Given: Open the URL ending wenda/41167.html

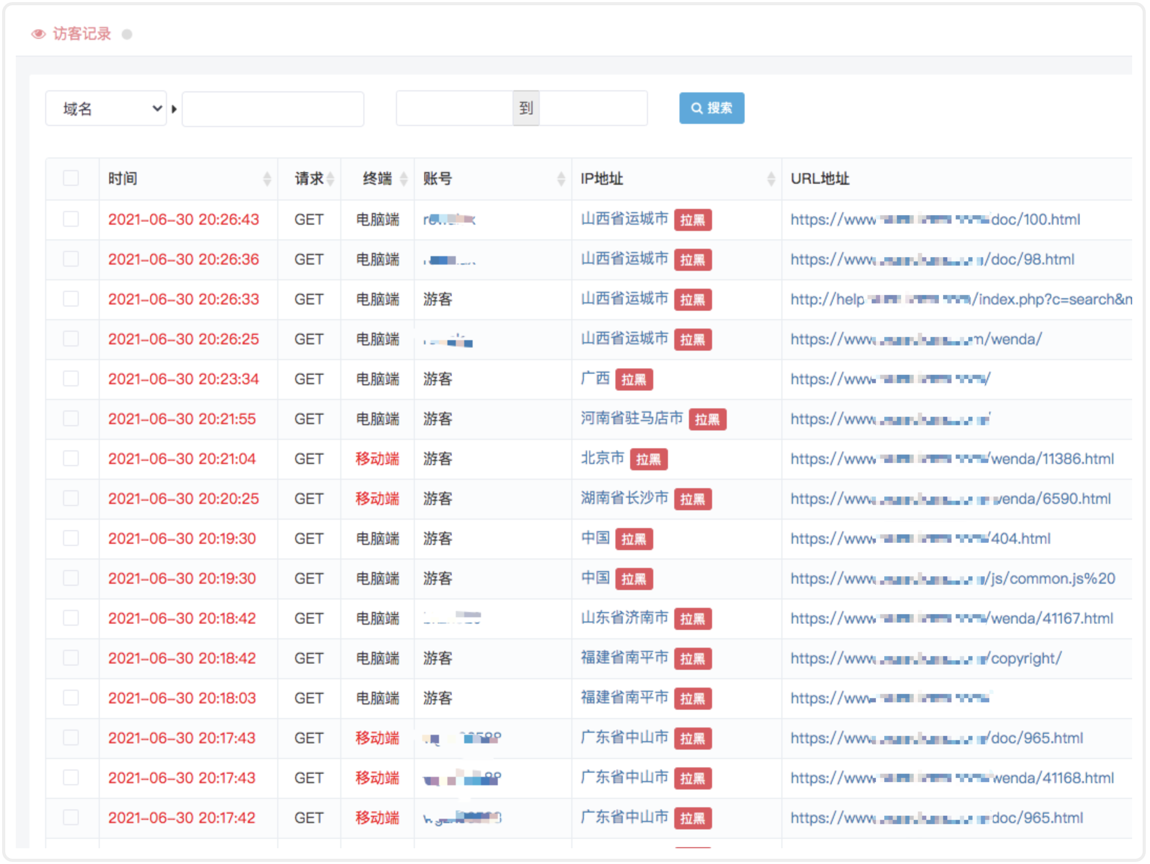Looking at the screenshot, I should (x=952, y=618).
